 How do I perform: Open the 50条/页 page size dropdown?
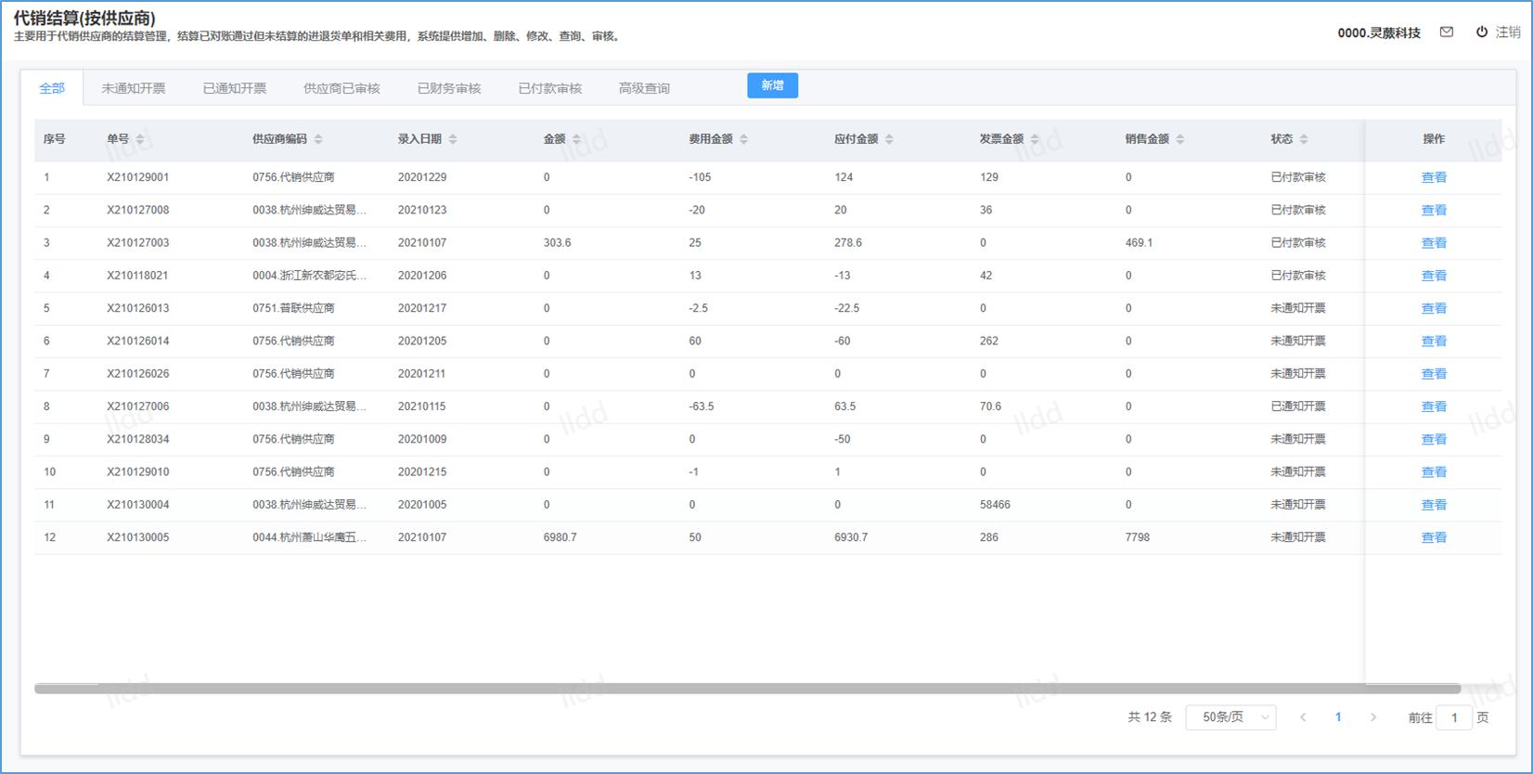click(x=1230, y=717)
